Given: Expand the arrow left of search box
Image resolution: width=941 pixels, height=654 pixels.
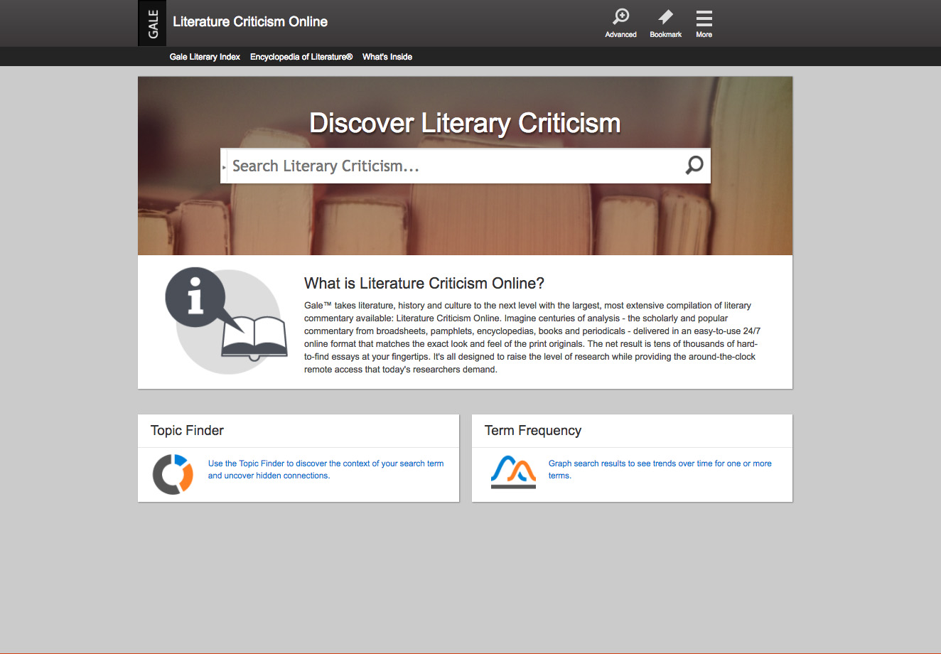Looking at the screenshot, I should 224,167.
